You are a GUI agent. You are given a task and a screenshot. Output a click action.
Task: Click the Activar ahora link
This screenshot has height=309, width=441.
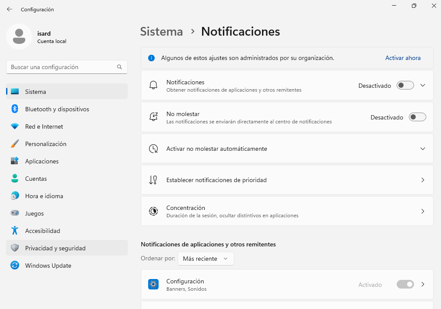(x=403, y=58)
